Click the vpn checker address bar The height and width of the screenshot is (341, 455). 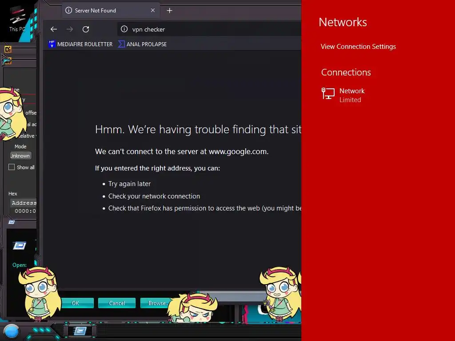point(209,29)
